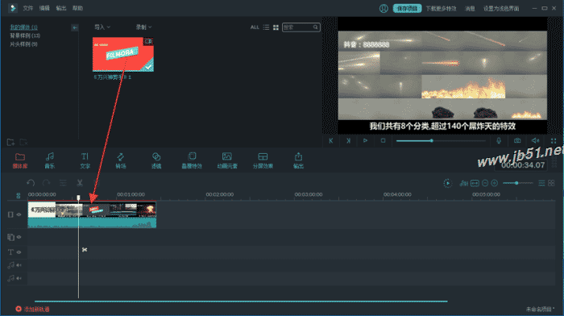This screenshot has width=564, height=316.
Task: Click the 保存项目 (Save Project) button
Action: tap(407, 8)
